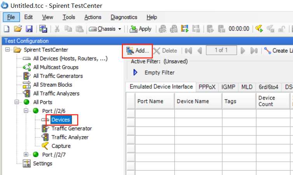
Task: Click the Cut scissors icon
Action: click(x=57, y=29)
